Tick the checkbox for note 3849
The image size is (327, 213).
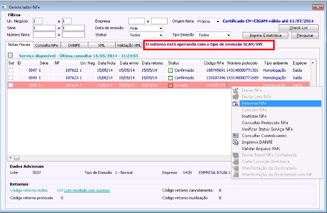11,77
